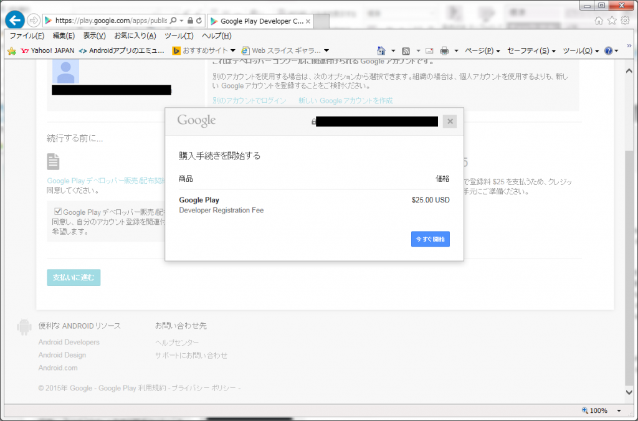
Task: Open the Help question mark icon
Action: pos(609,50)
